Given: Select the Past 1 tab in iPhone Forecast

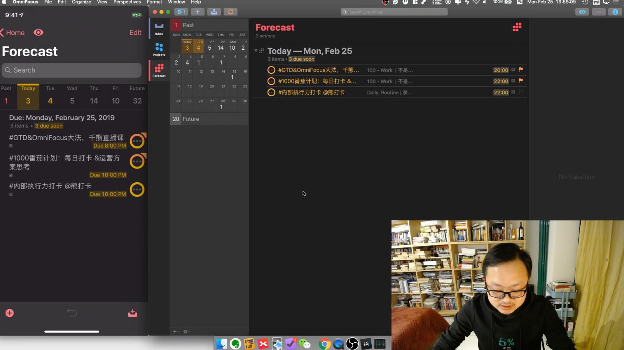Looking at the screenshot, I should [x=6, y=96].
